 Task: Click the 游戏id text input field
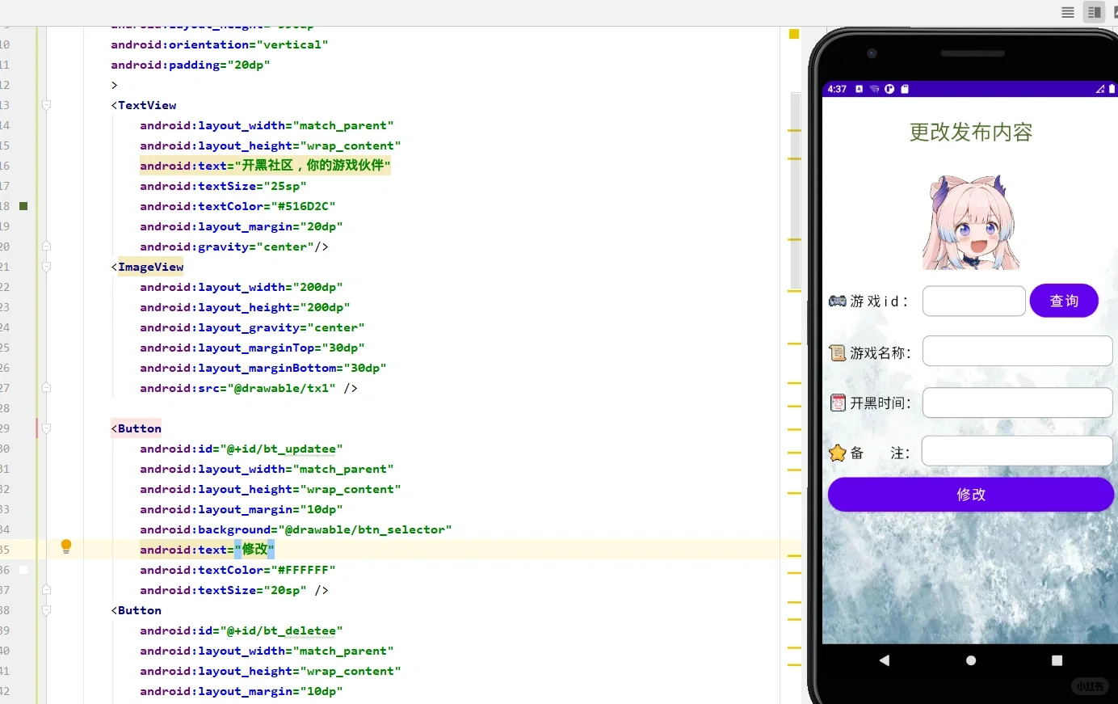coord(973,301)
